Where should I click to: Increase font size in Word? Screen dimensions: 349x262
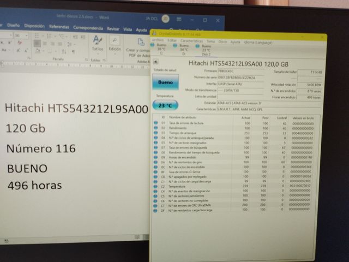(18, 51)
